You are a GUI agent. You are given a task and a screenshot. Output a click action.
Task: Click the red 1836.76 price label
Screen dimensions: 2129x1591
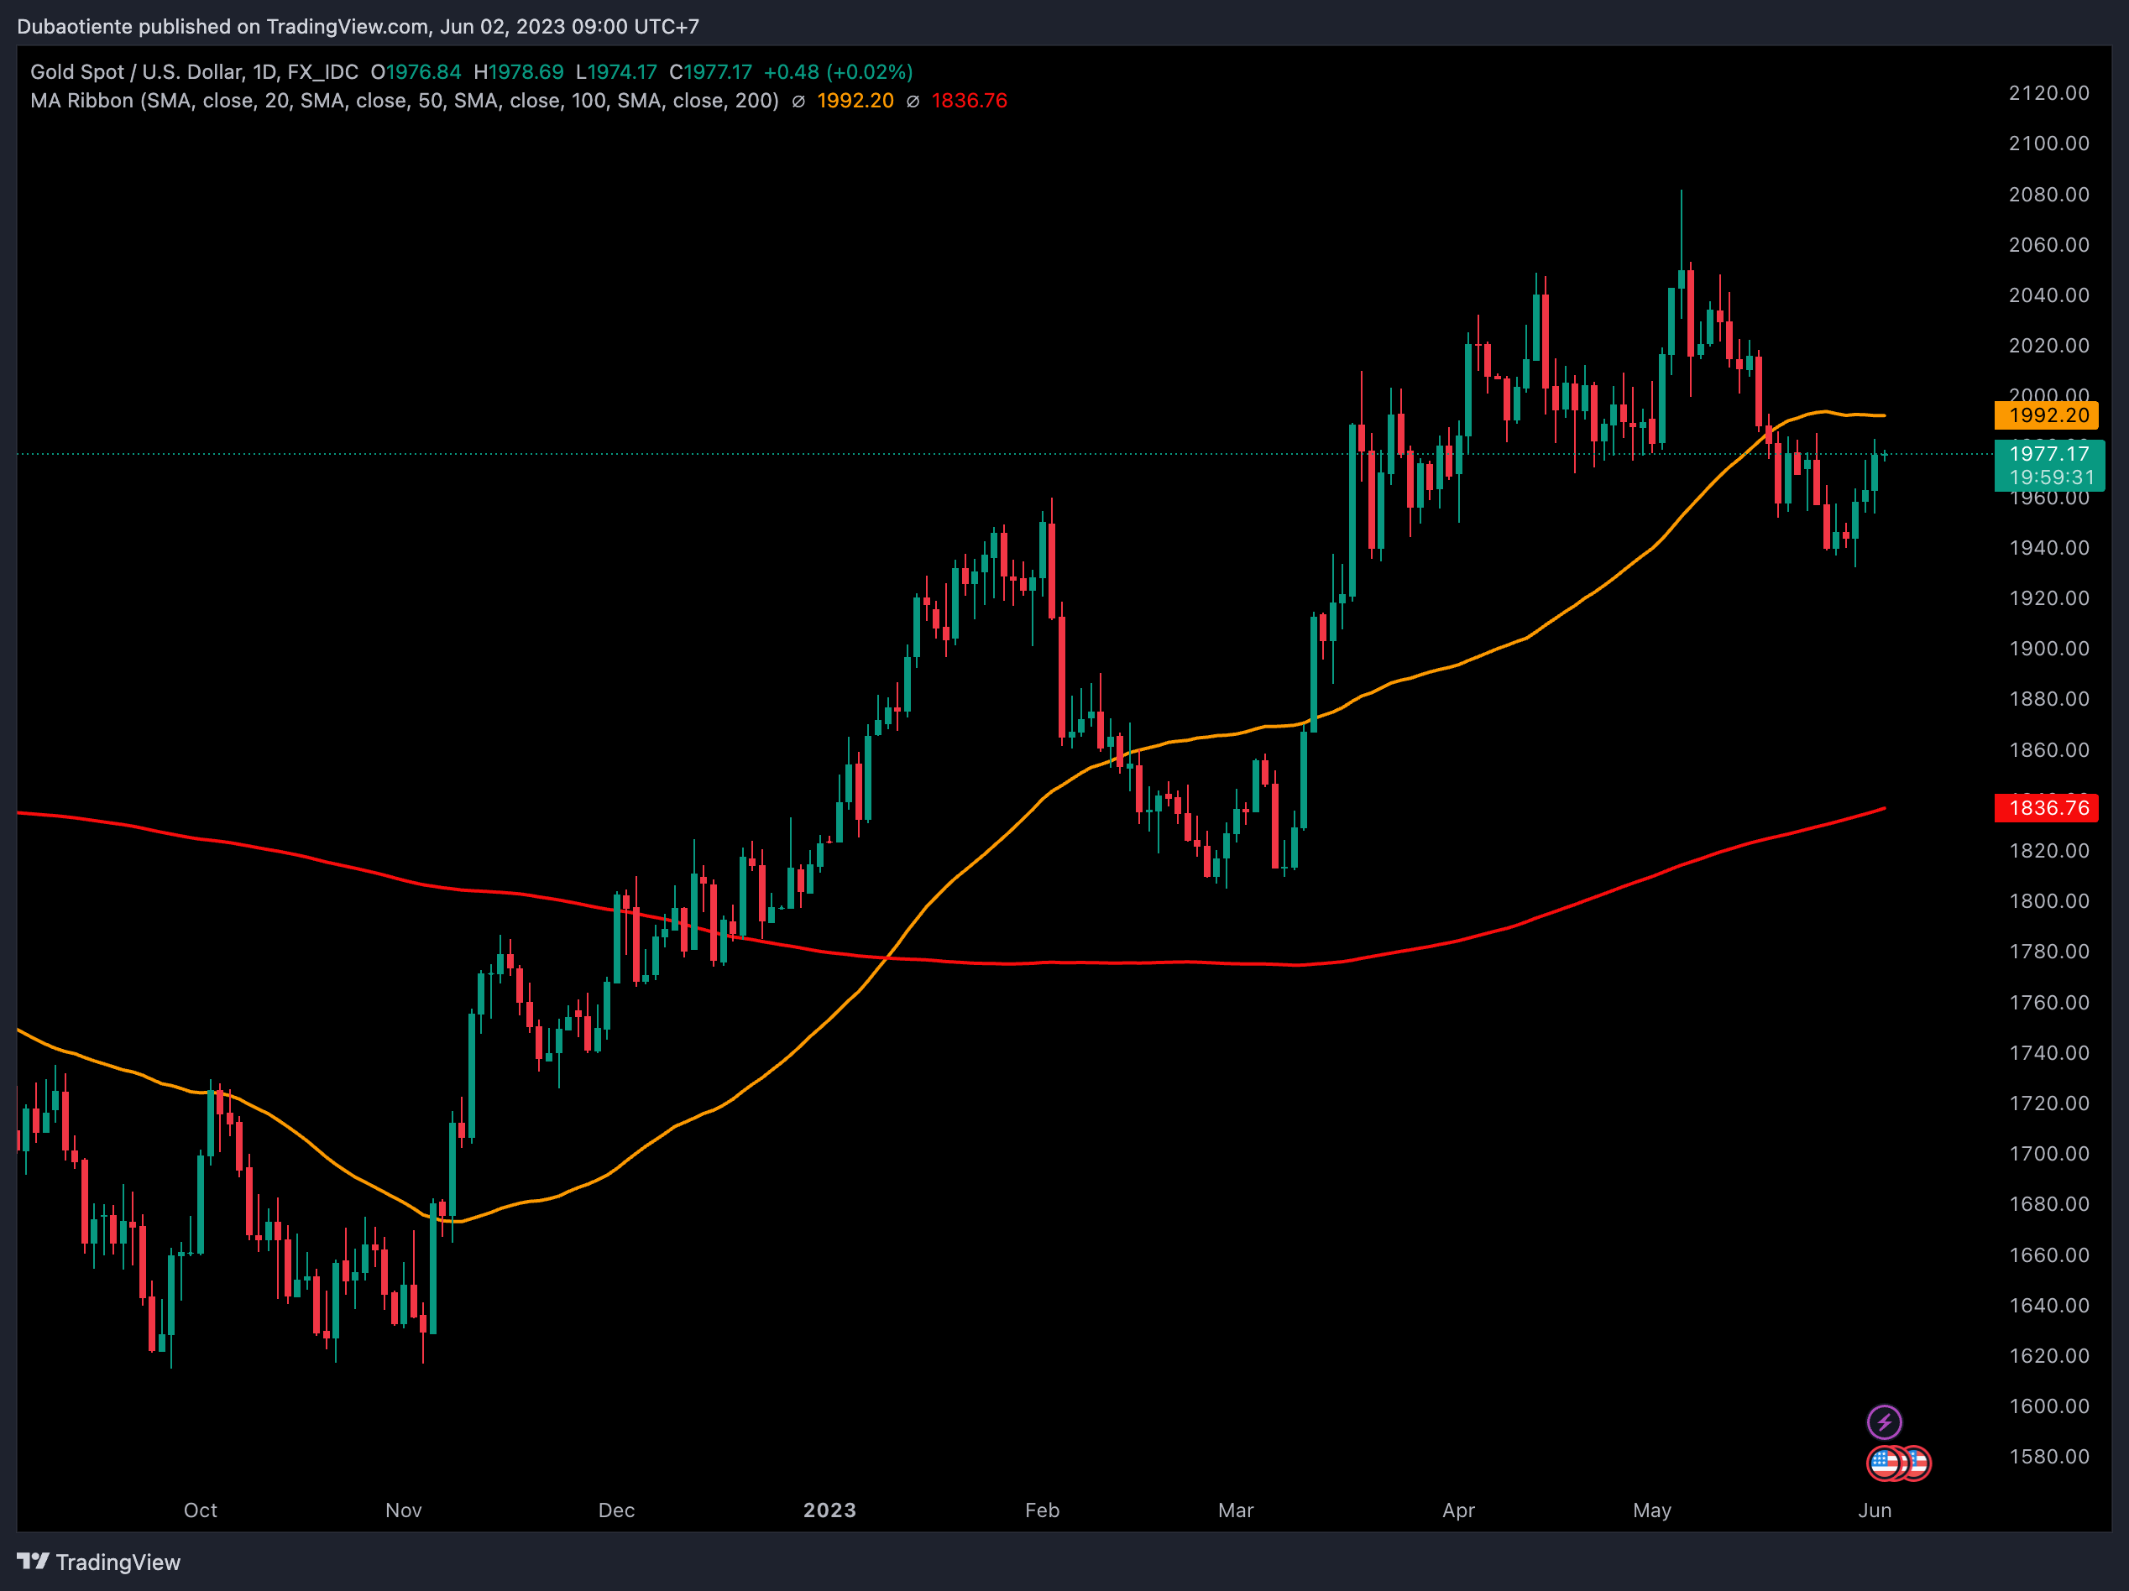coord(2048,808)
